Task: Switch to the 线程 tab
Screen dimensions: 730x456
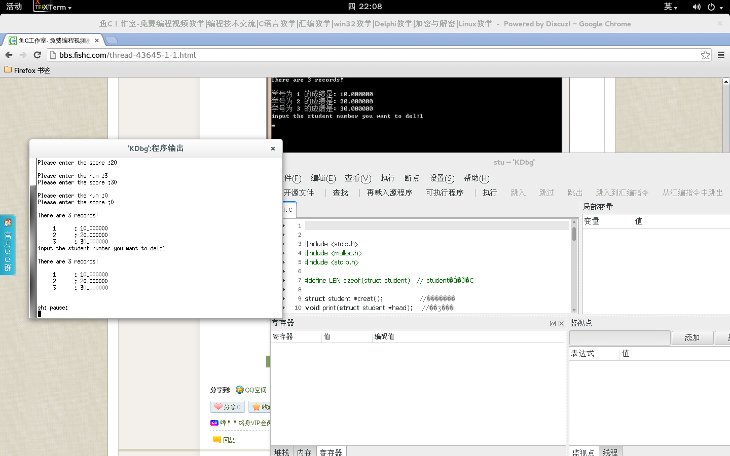Action: [x=610, y=452]
